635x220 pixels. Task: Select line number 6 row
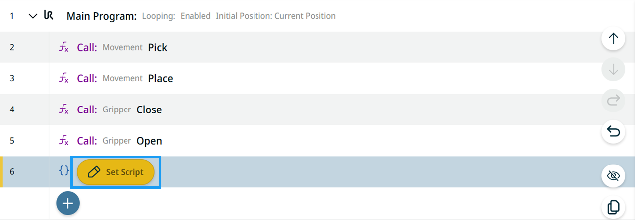pyautogui.click(x=317, y=172)
